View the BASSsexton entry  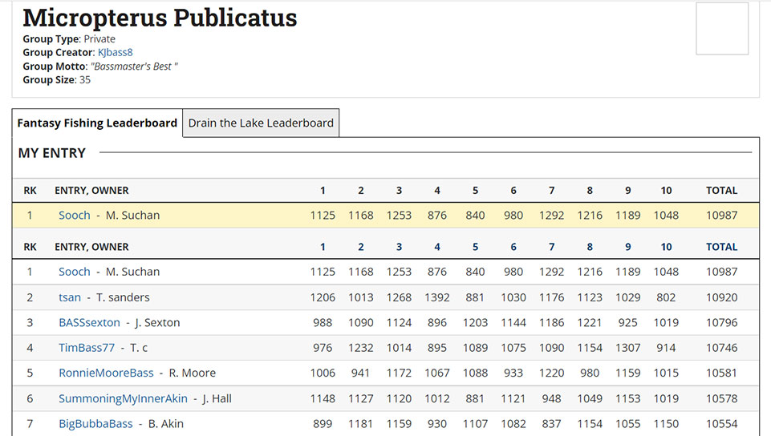89,323
